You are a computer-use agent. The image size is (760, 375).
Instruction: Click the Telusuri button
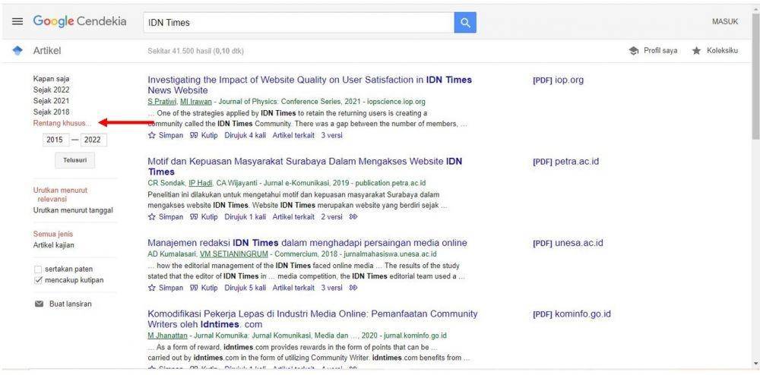coord(75,160)
